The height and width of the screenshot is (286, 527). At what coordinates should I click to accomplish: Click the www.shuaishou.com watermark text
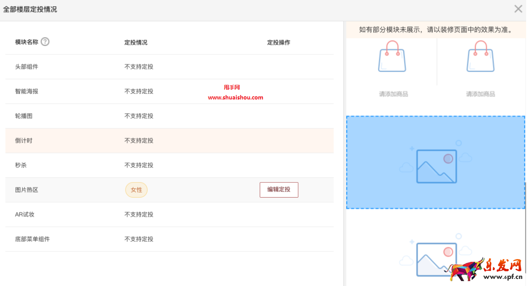pyautogui.click(x=235, y=97)
